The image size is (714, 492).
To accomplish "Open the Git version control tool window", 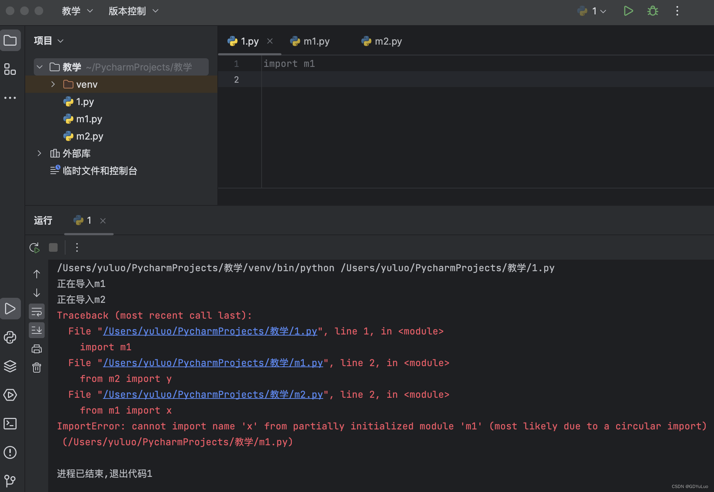I will [10, 480].
